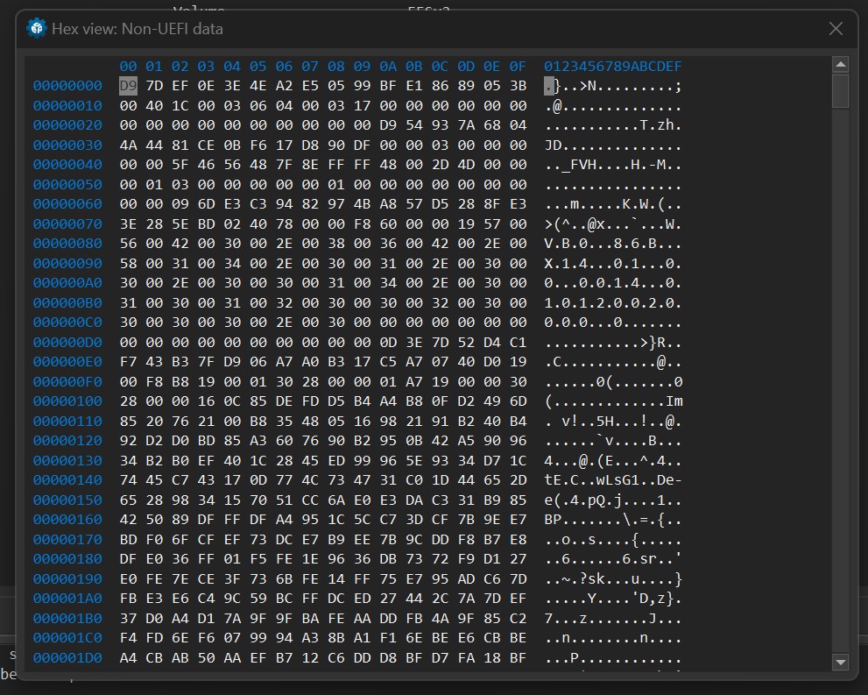Click the header label 00 above the hex grid
This screenshot has width=868, height=695.
(126, 66)
